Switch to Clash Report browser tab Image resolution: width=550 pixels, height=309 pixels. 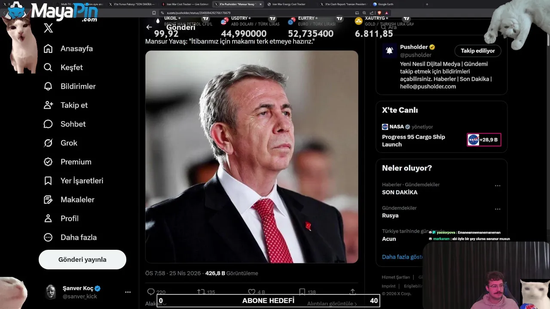pyautogui.click(x=343, y=4)
